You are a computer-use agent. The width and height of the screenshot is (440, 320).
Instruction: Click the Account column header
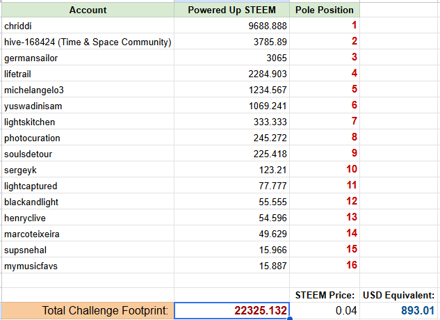click(x=88, y=10)
